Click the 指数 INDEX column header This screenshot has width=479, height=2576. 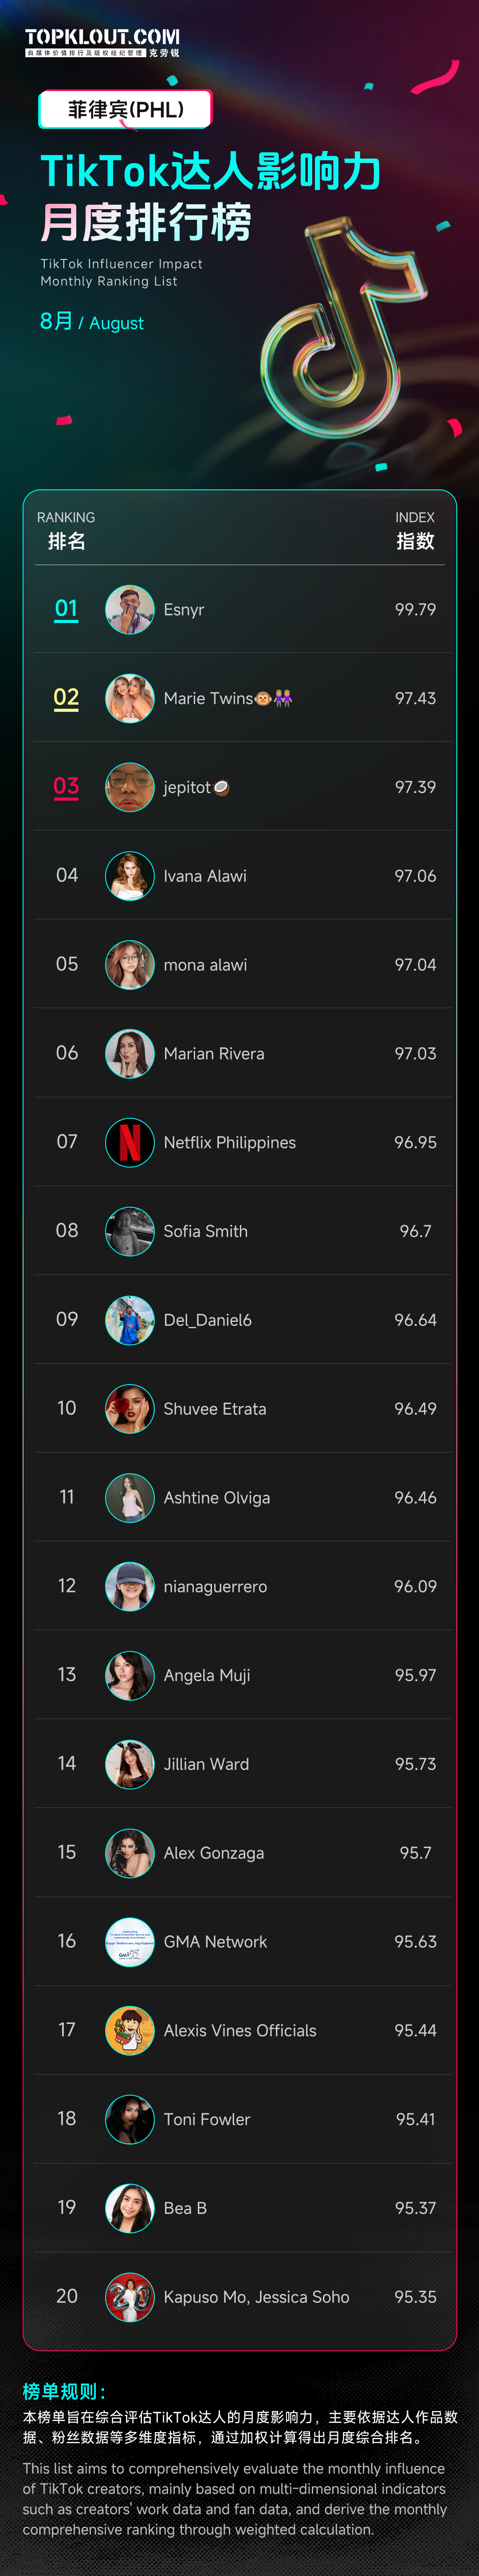[x=415, y=531]
